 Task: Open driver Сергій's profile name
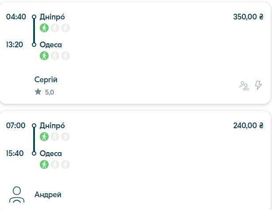tap(46, 80)
